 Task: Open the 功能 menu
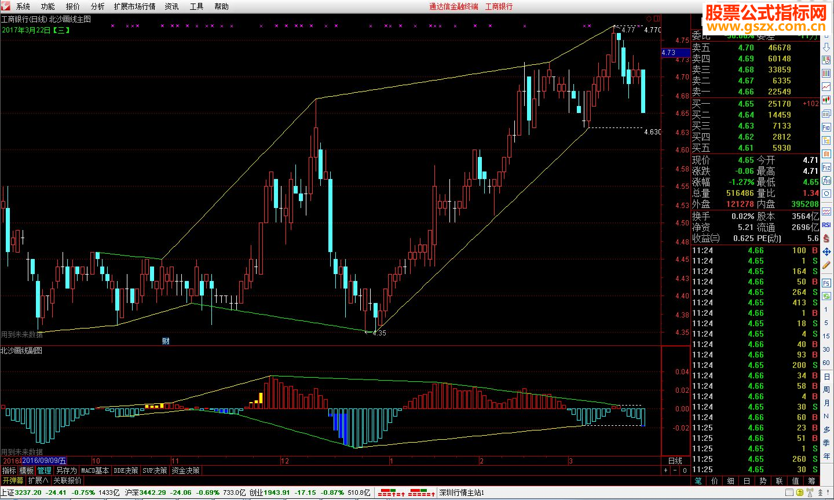[x=48, y=6]
